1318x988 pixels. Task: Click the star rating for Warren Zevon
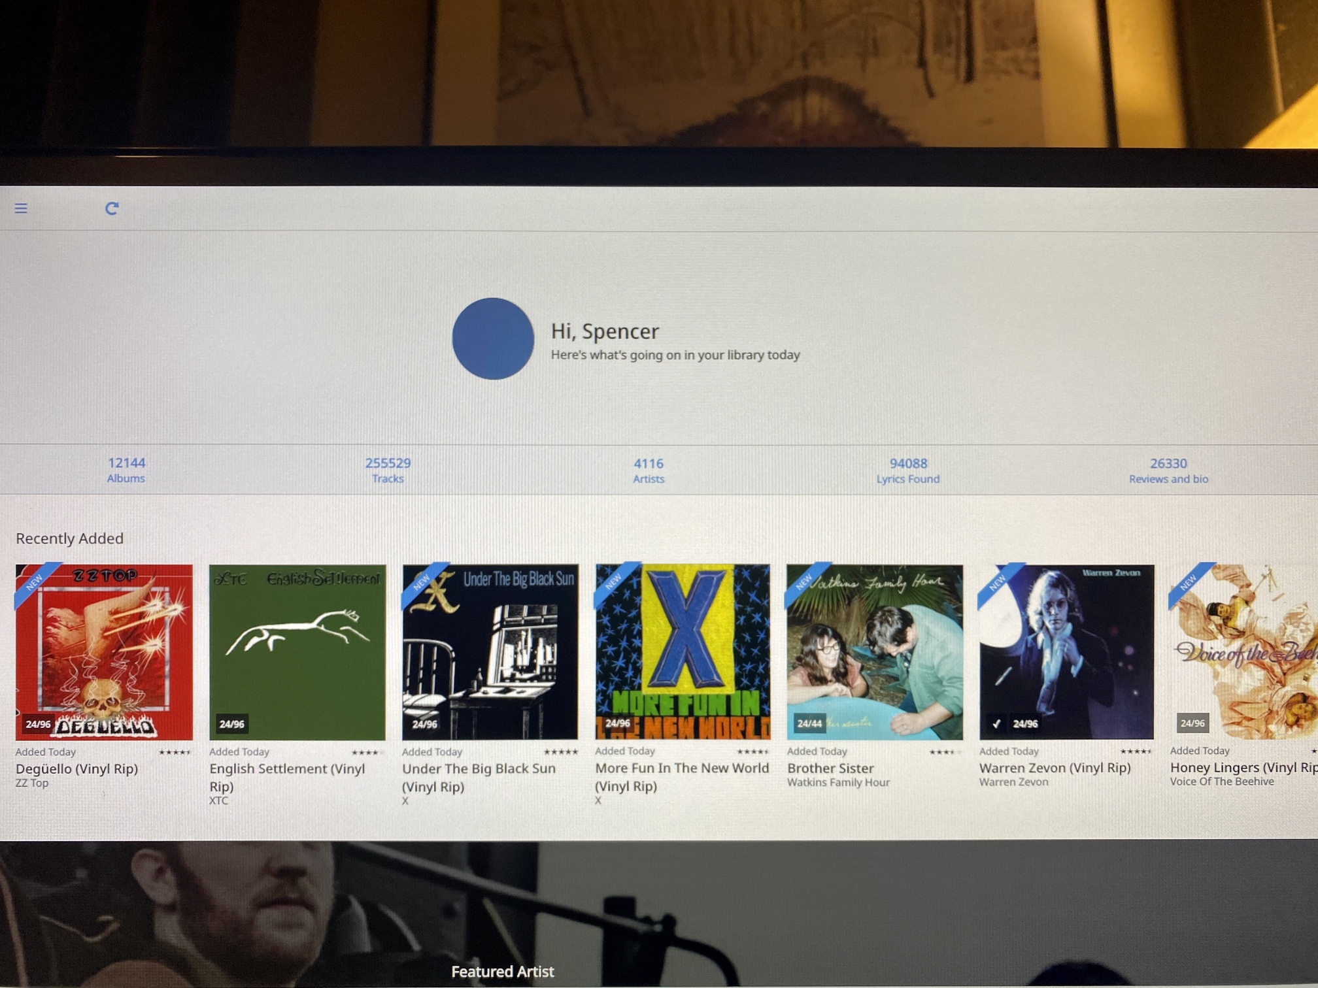pos(1136,751)
